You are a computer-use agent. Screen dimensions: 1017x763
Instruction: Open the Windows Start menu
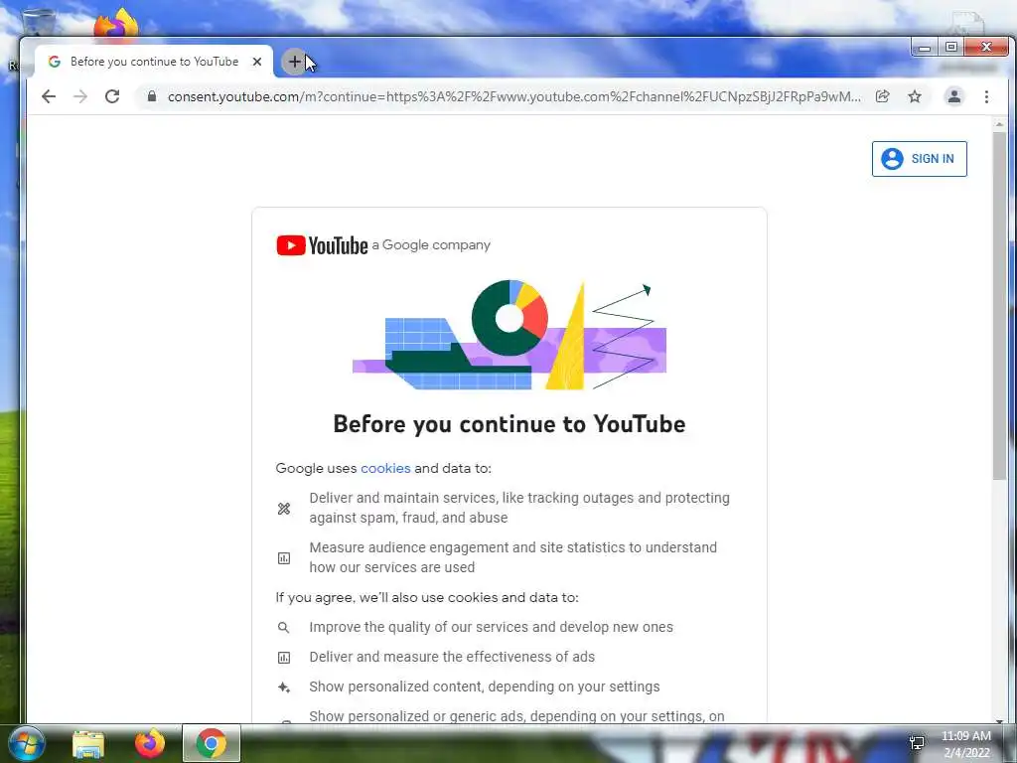[27, 743]
